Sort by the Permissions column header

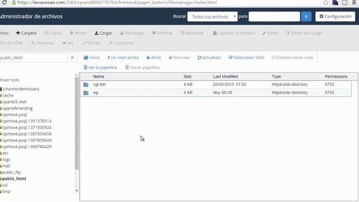336,76
